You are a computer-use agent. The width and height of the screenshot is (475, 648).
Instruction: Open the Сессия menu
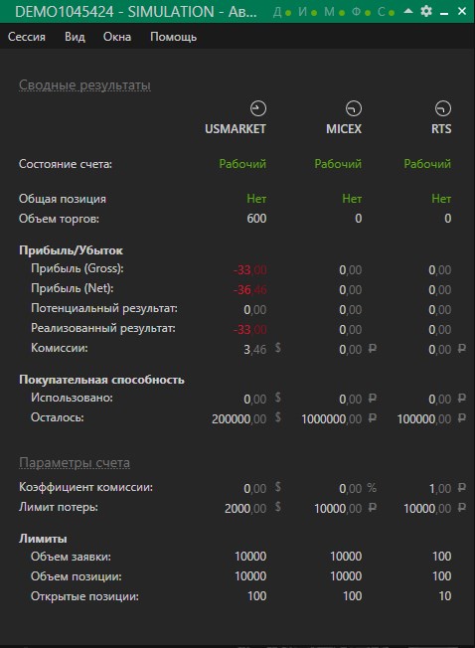coord(27,37)
